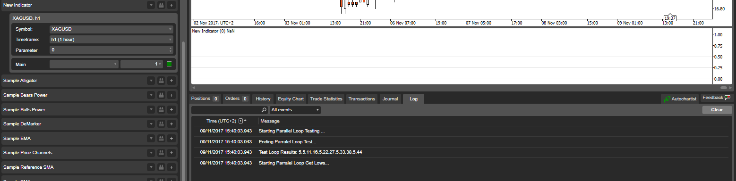Open the options arrow for Sample EMA

tap(151, 139)
